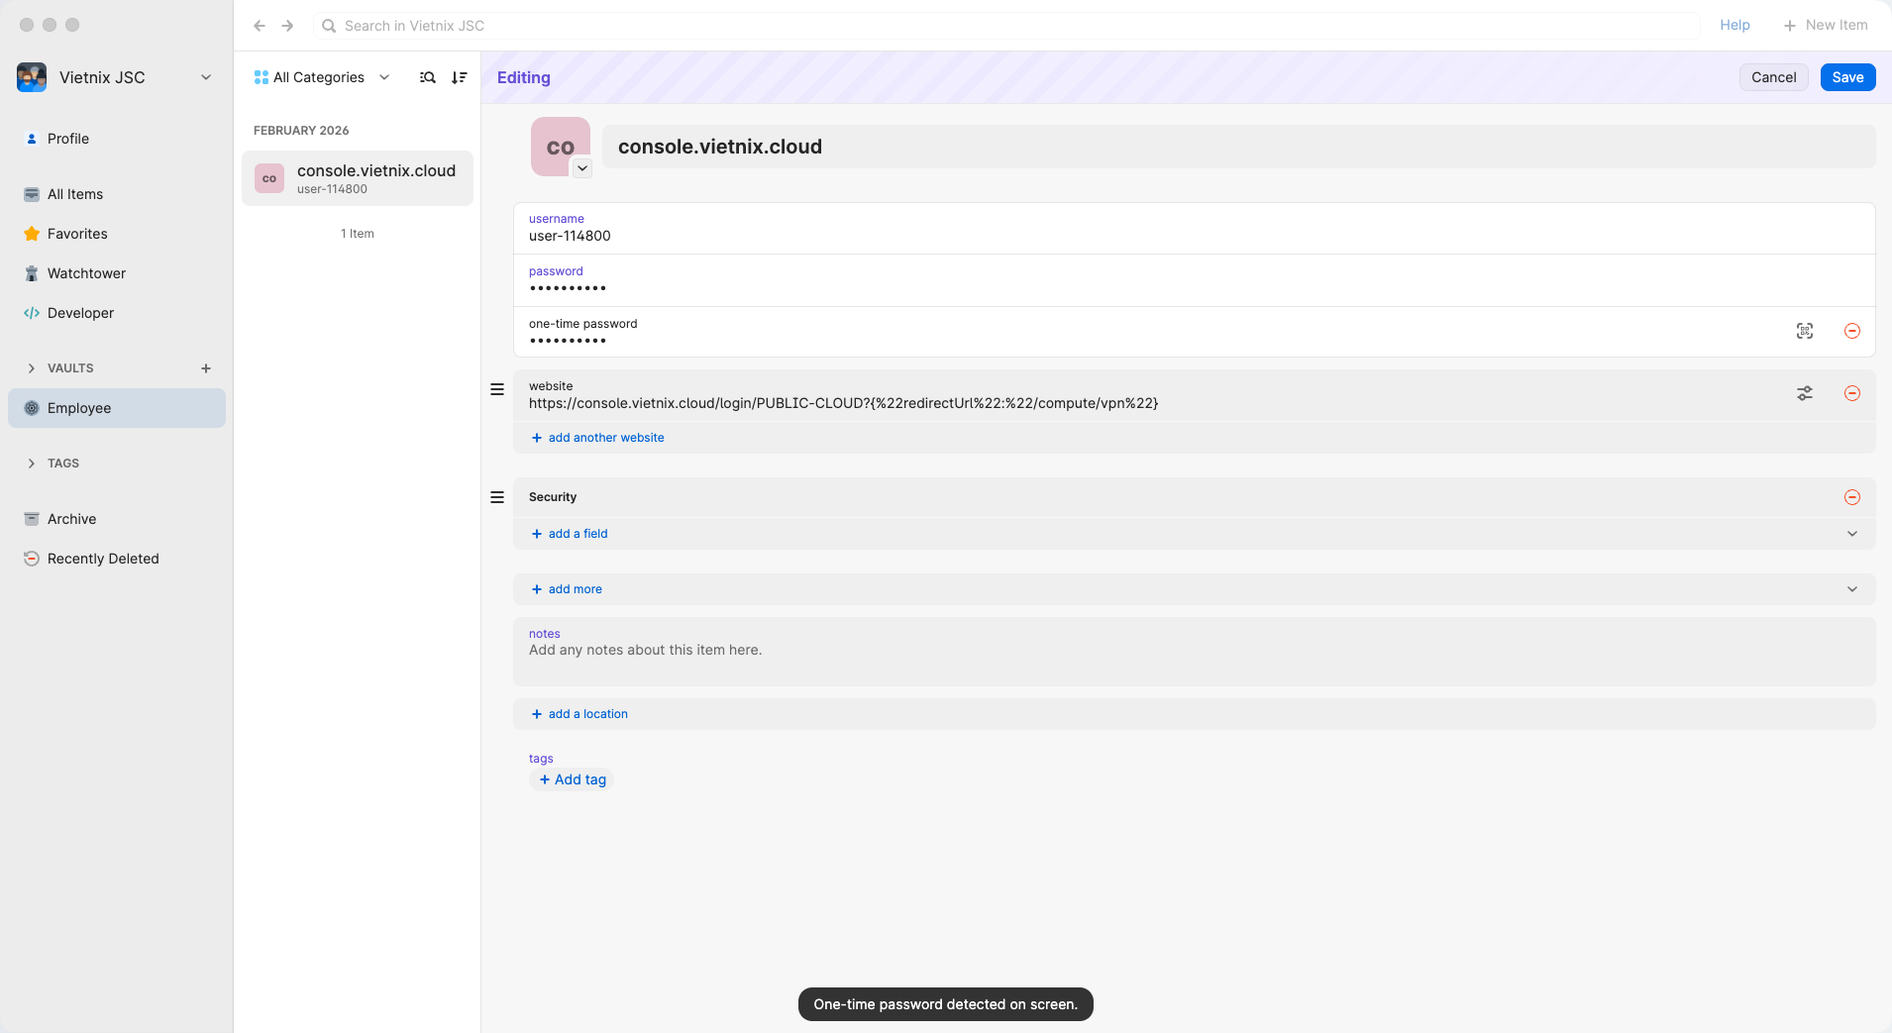Click add another website

click(596, 437)
